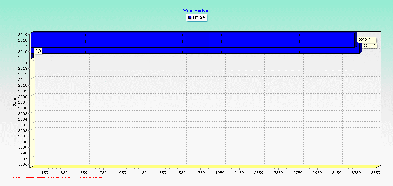Click year 1998 on the vertical axis
This screenshot has width=393, height=186.
click(23, 153)
